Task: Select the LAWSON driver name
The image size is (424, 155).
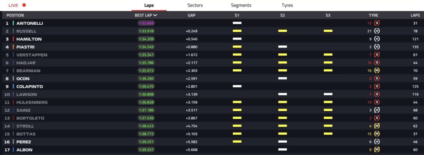Action: coord(26,94)
